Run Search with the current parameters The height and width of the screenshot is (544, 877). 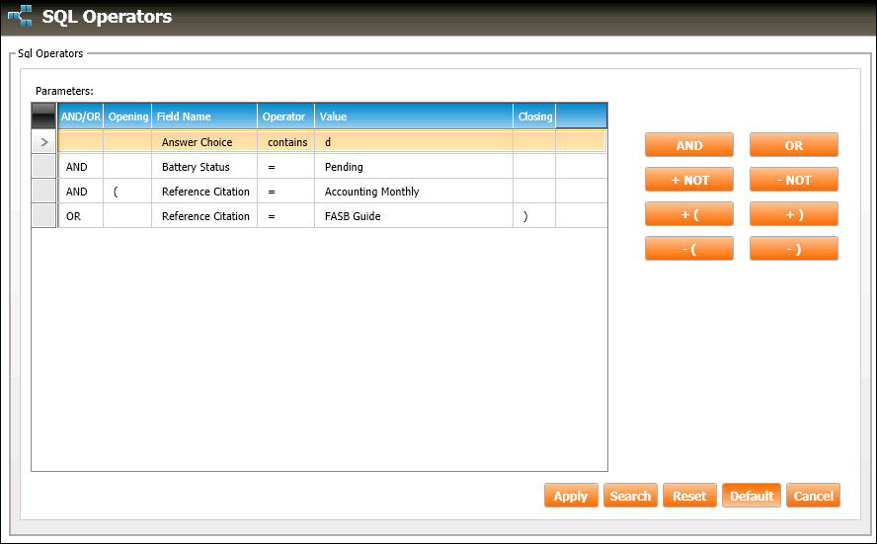(x=630, y=496)
